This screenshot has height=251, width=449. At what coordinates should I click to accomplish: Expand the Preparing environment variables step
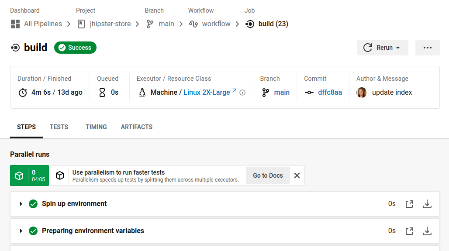21,231
